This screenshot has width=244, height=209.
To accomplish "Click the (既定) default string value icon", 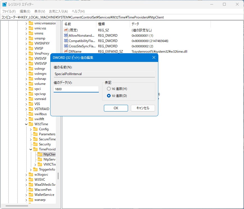I will coord(66,30).
